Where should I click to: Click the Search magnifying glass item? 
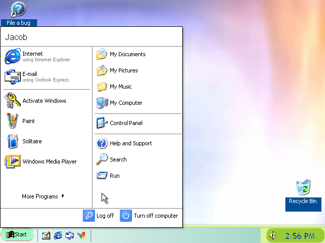138,159
